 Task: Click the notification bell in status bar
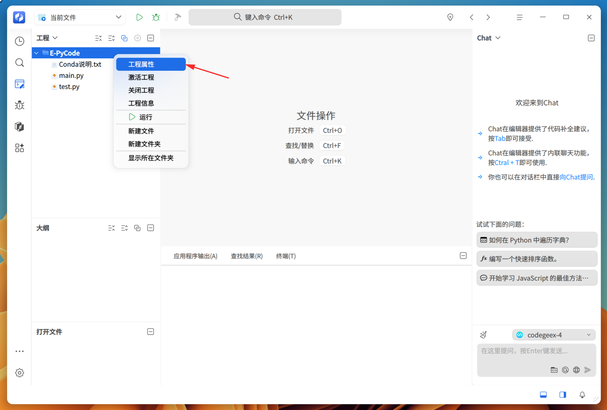[x=582, y=395]
